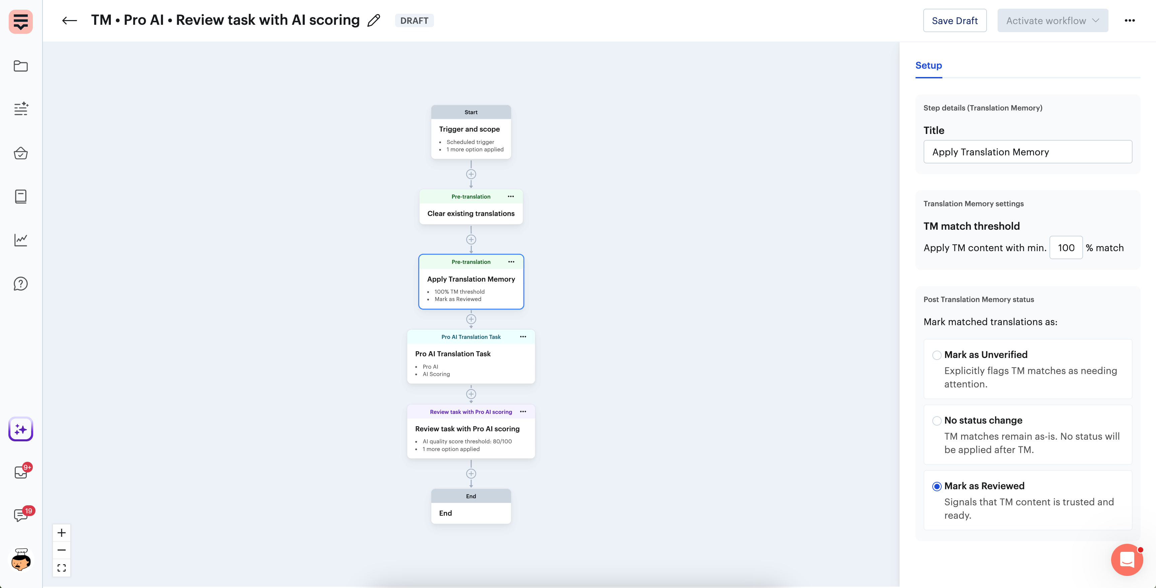Click 'Scheduled trigger' bullet text
Image resolution: width=1156 pixels, height=588 pixels.
(x=470, y=142)
